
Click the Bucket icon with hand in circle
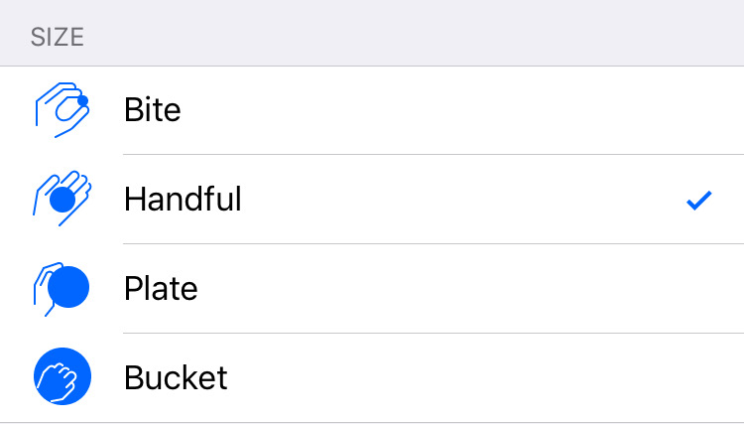click(62, 376)
